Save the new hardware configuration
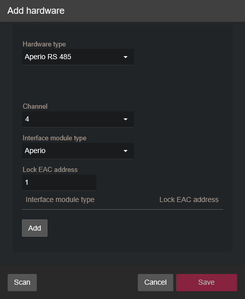Screen dimensions: 245x299 click(x=206, y=282)
